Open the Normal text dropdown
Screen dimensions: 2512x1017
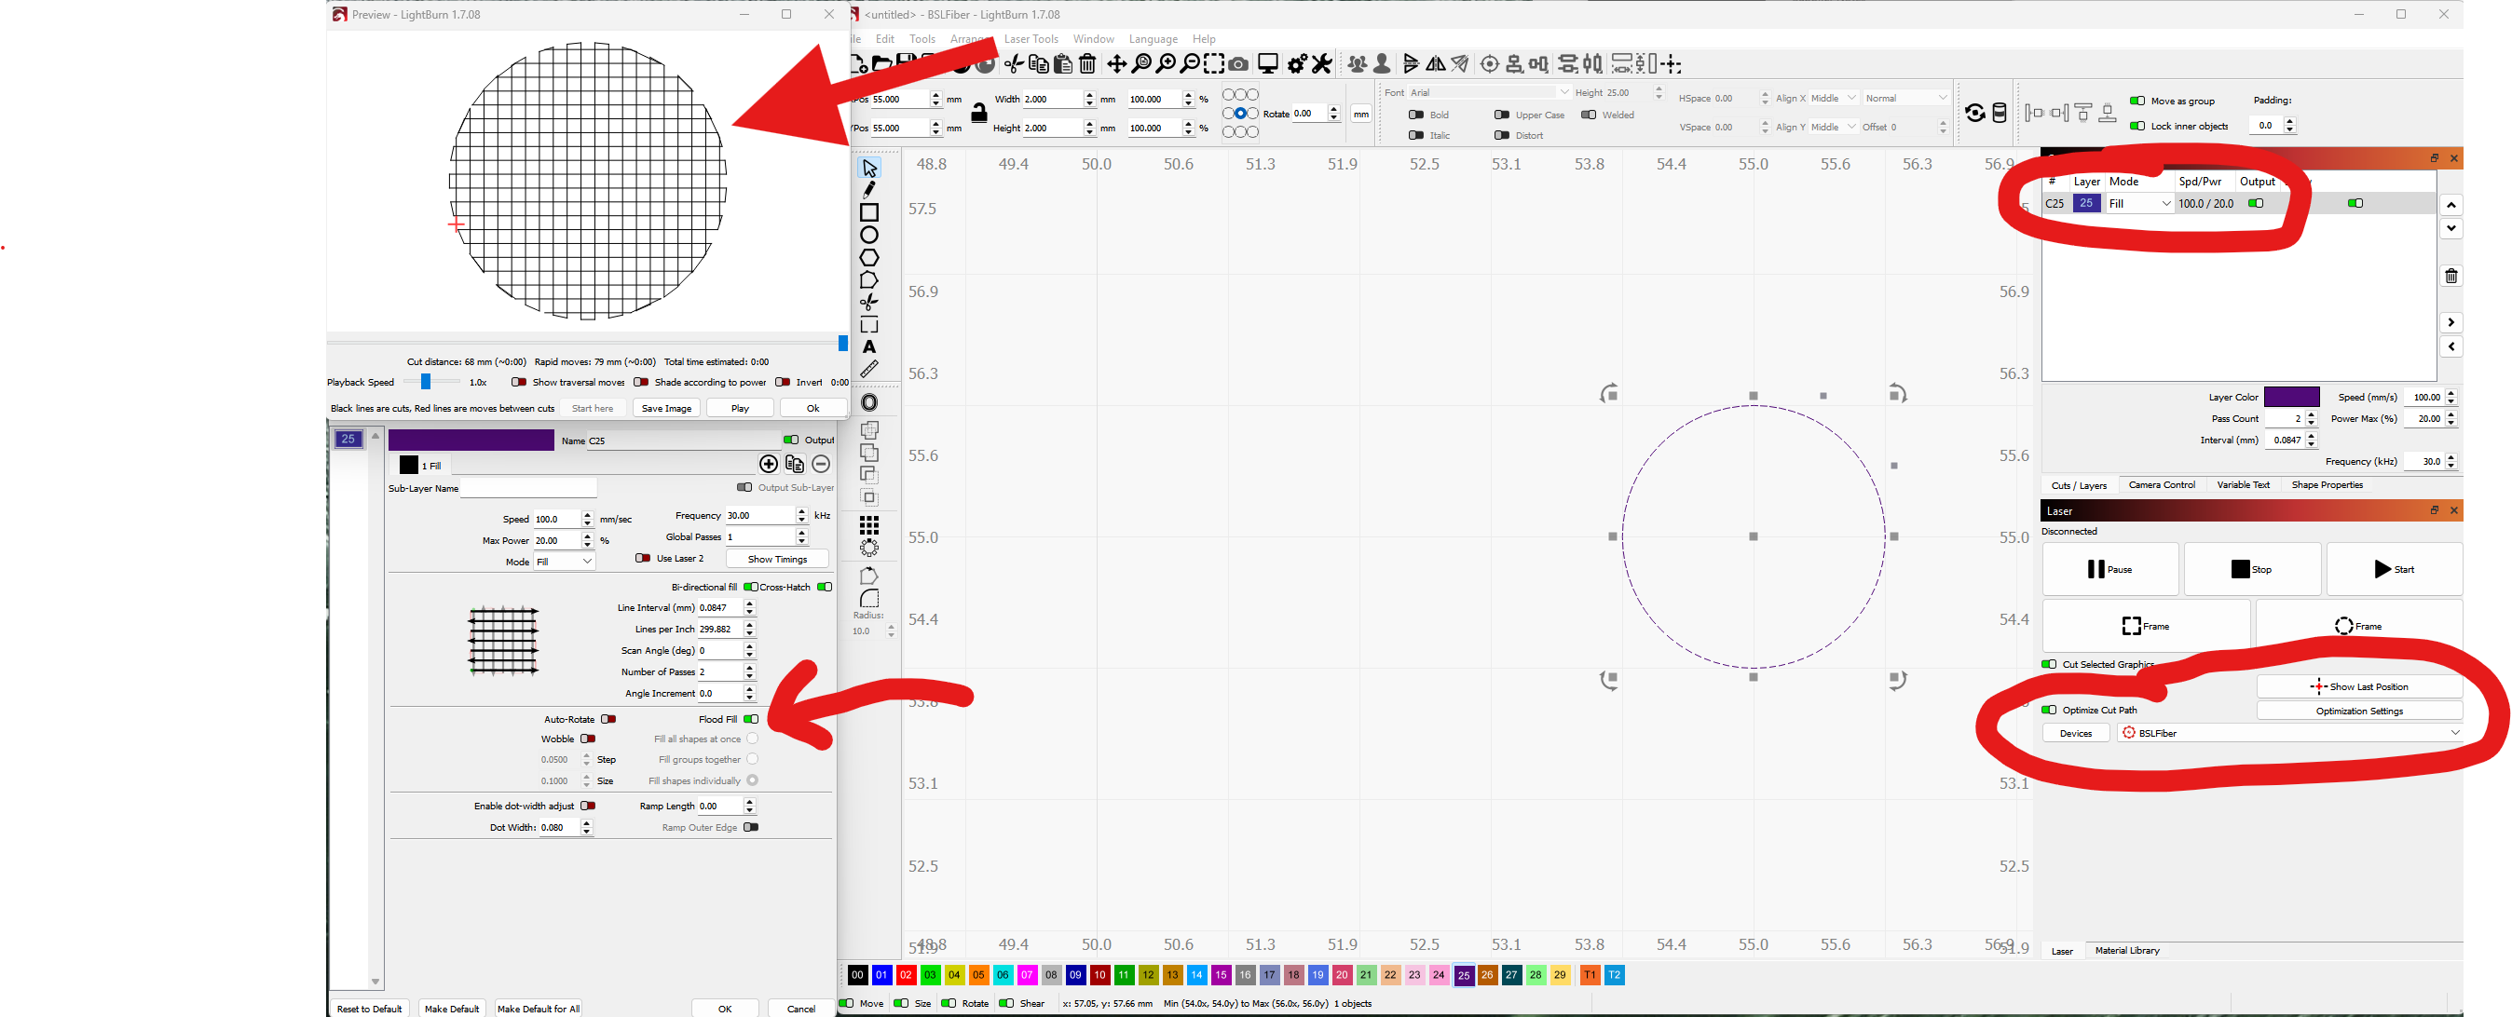coord(1905,99)
